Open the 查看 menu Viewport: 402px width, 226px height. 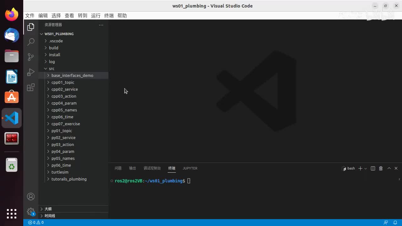click(x=69, y=16)
